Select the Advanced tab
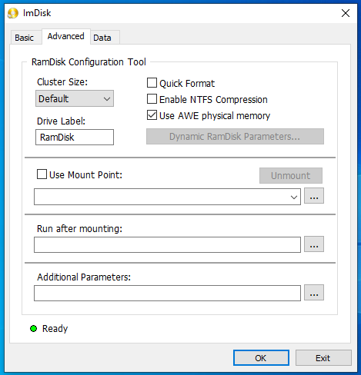Image resolution: width=361 pixels, height=375 pixels. [66, 36]
